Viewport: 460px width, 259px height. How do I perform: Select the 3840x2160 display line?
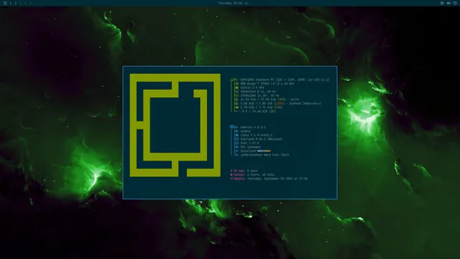(x=258, y=91)
